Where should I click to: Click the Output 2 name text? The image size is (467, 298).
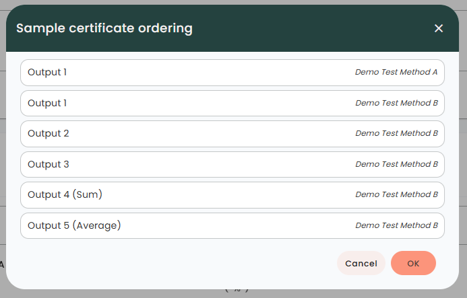click(x=49, y=134)
